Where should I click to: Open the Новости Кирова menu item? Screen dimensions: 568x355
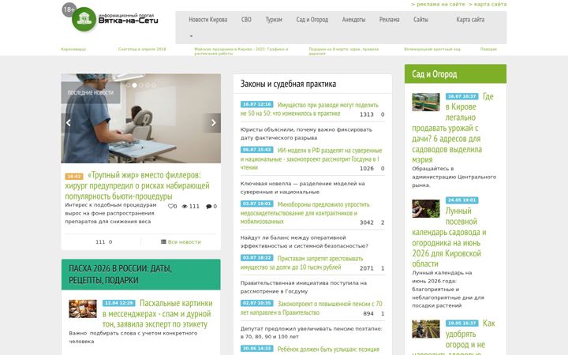208,20
